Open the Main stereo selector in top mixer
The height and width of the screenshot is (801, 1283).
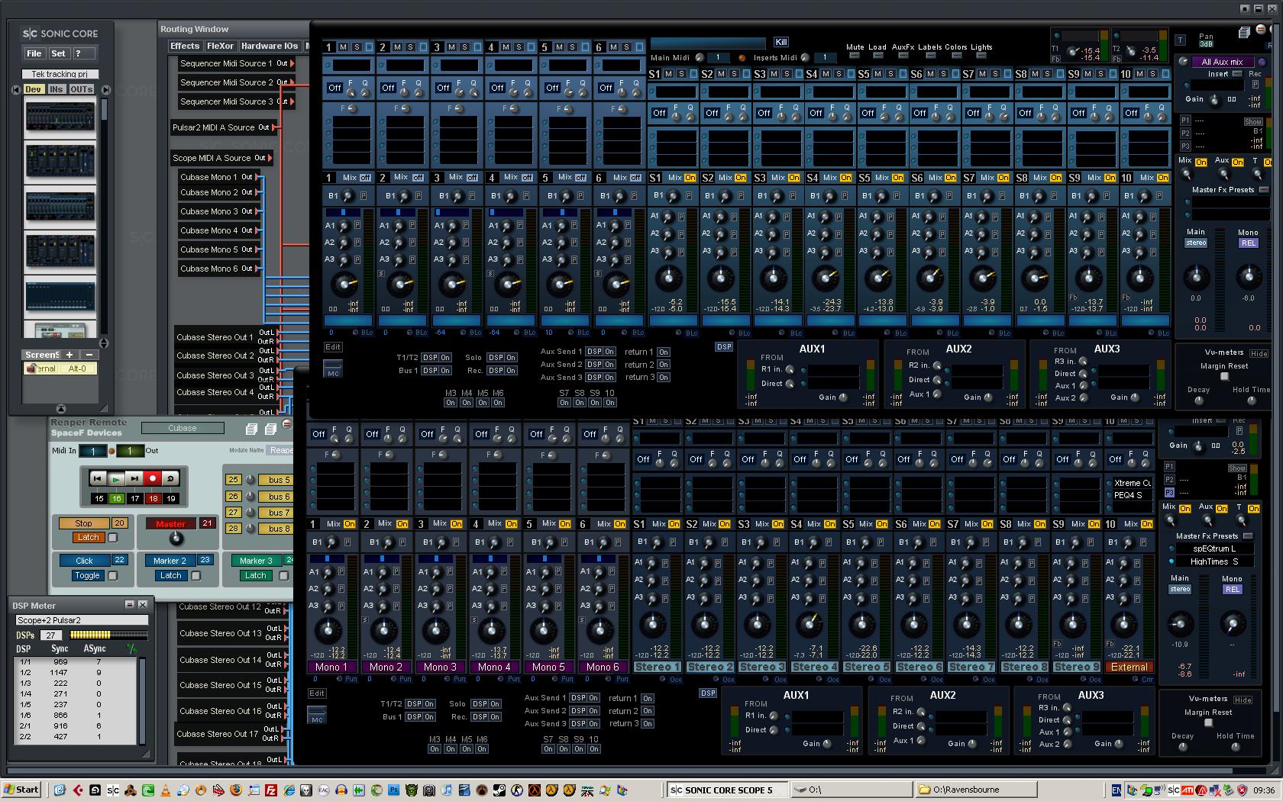(x=1196, y=243)
